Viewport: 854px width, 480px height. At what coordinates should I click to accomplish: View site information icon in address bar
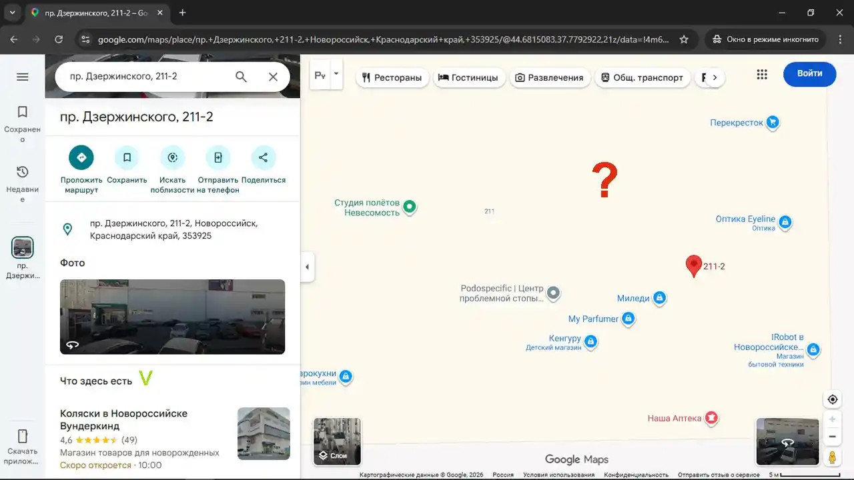point(85,39)
